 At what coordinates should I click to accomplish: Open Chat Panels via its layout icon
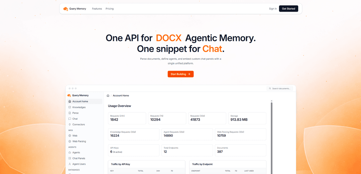point(70,158)
